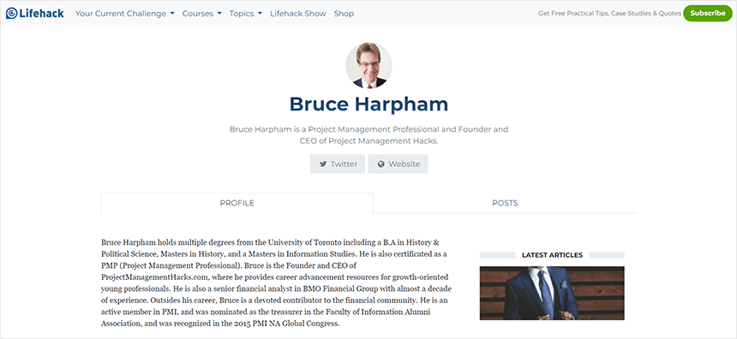Open the Twitter button
Viewport: 737px width, 339px height.
coord(338,164)
